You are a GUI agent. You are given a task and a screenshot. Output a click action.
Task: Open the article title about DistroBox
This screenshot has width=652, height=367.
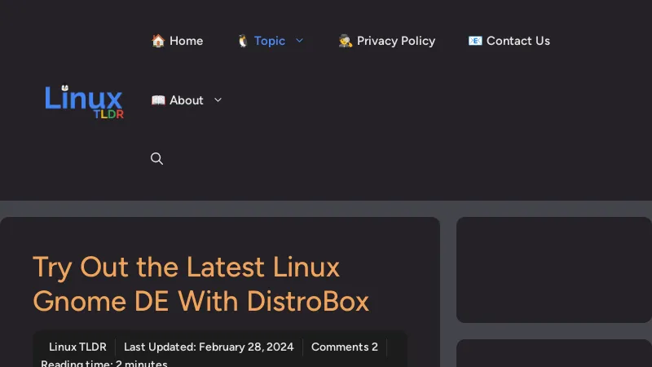point(200,284)
